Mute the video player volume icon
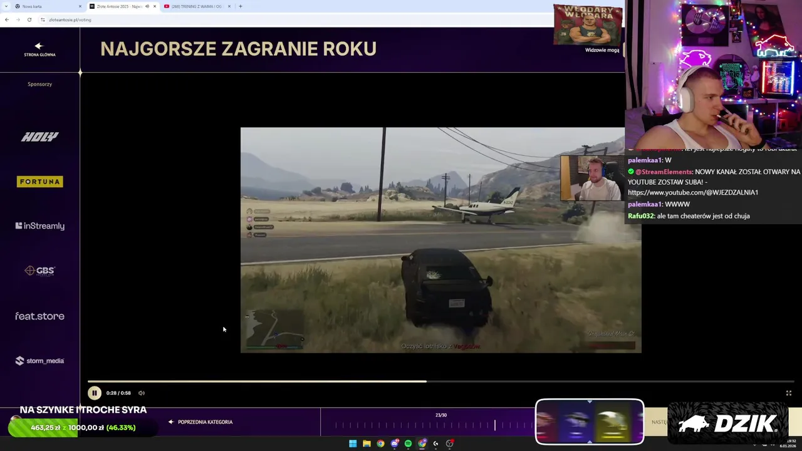The image size is (802, 451). [x=142, y=393]
